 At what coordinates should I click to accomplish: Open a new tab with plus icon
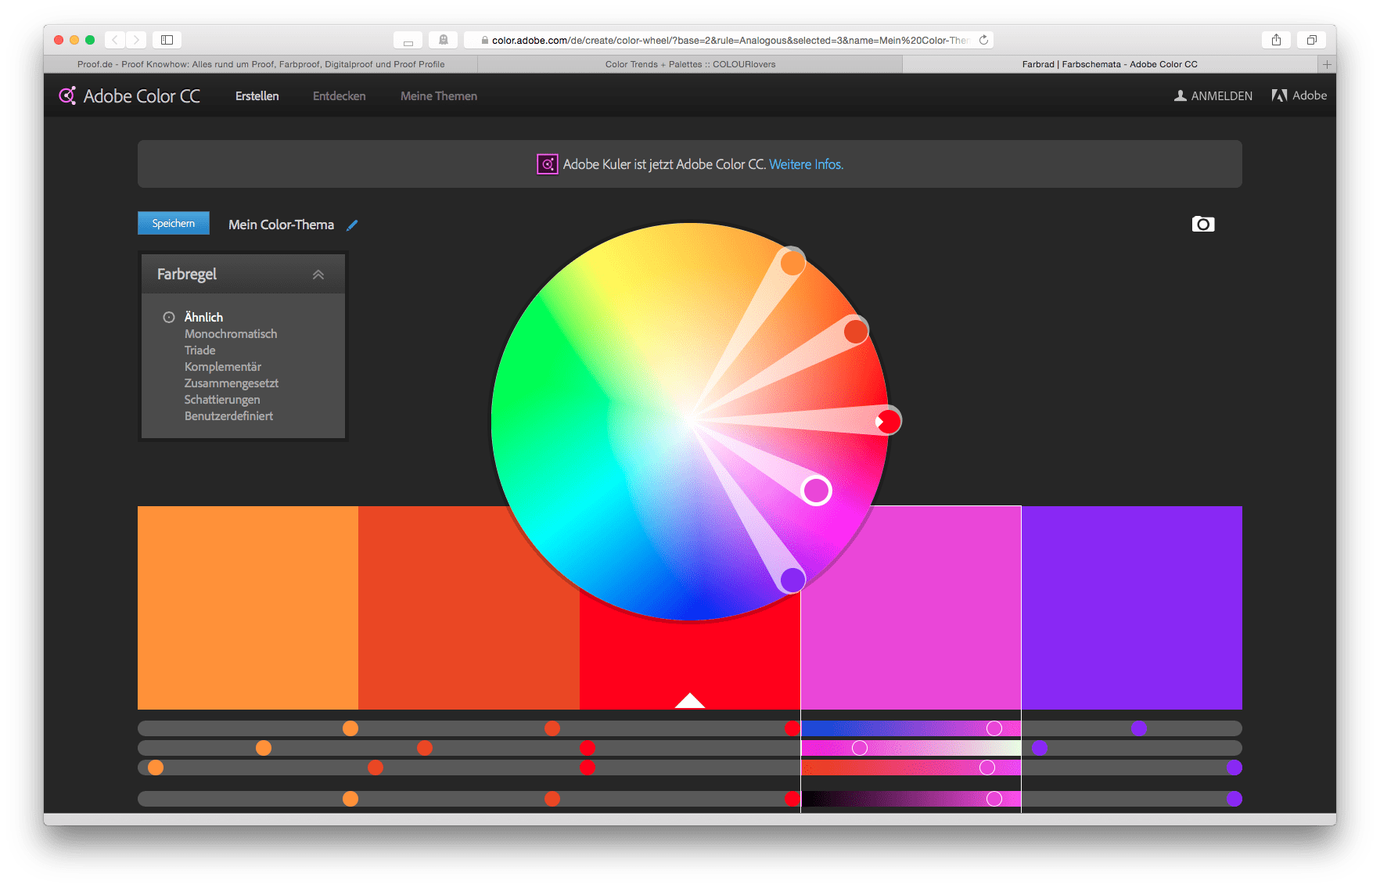pyautogui.click(x=1326, y=64)
